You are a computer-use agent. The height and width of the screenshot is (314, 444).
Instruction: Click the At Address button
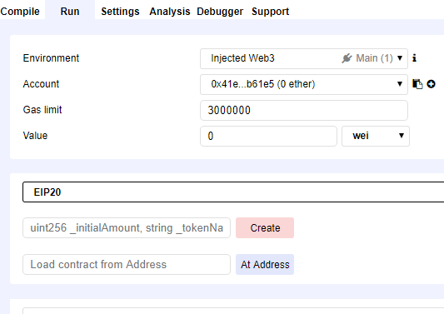[265, 265]
